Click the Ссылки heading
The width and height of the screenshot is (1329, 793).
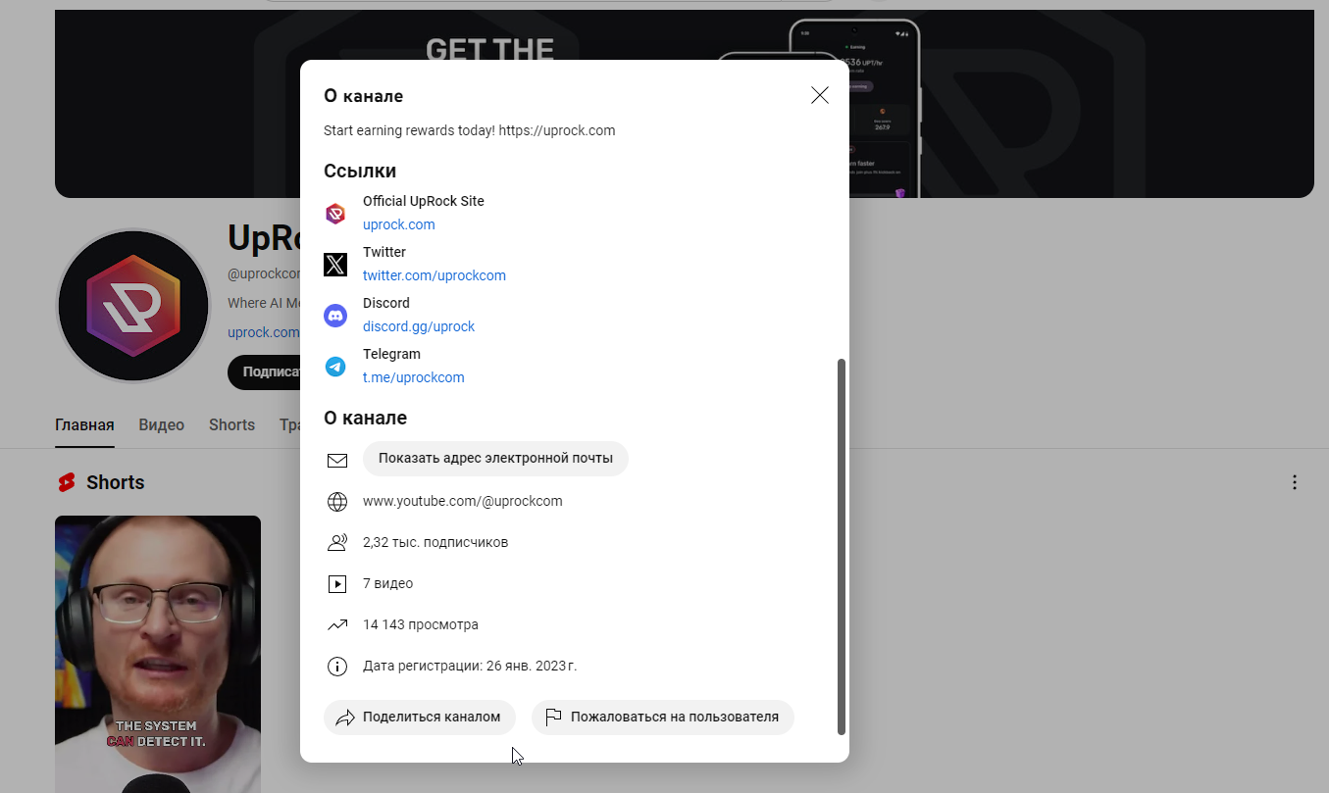point(360,171)
